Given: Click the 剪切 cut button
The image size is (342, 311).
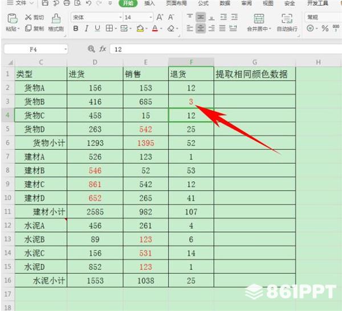Looking at the screenshot, I should 34,17.
